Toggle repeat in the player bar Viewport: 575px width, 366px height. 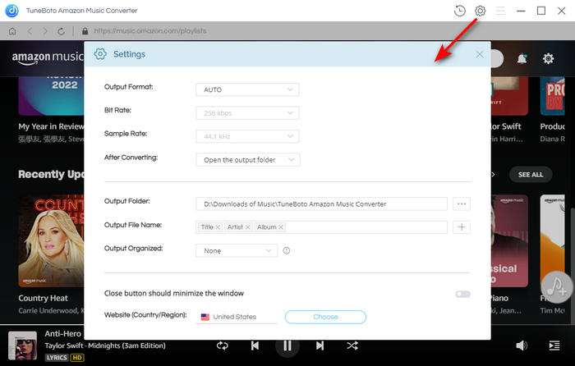point(223,345)
